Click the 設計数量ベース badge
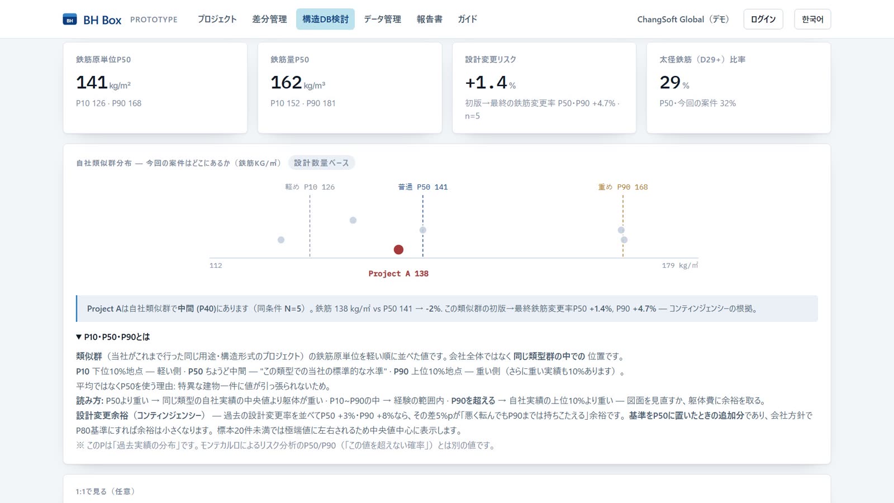 pos(321,163)
